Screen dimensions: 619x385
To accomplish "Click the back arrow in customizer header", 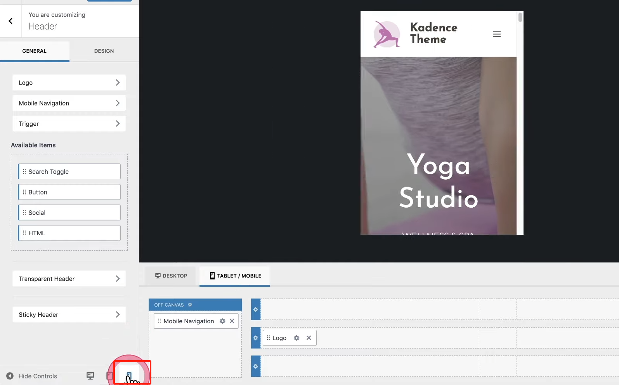I will tap(10, 21).
